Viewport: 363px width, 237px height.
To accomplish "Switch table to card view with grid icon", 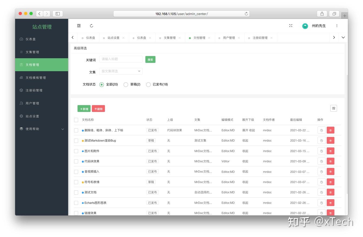I will pos(334,108).
